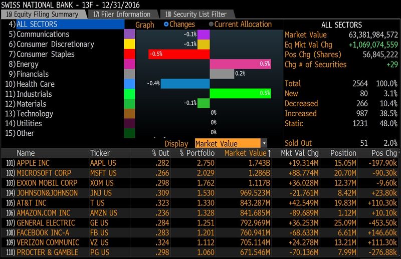Click the red Consumer Staples -0.5% bar
The width and height of the screenshot is (401, 259).
(x=179, y=54)
